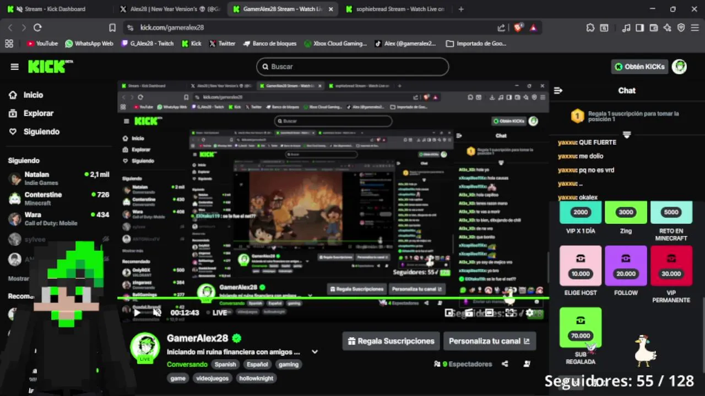Open the tab search icon in toolbar
The height and width of the screenshot is (396, 705).
pyautogui.click(x=604, y=28)
